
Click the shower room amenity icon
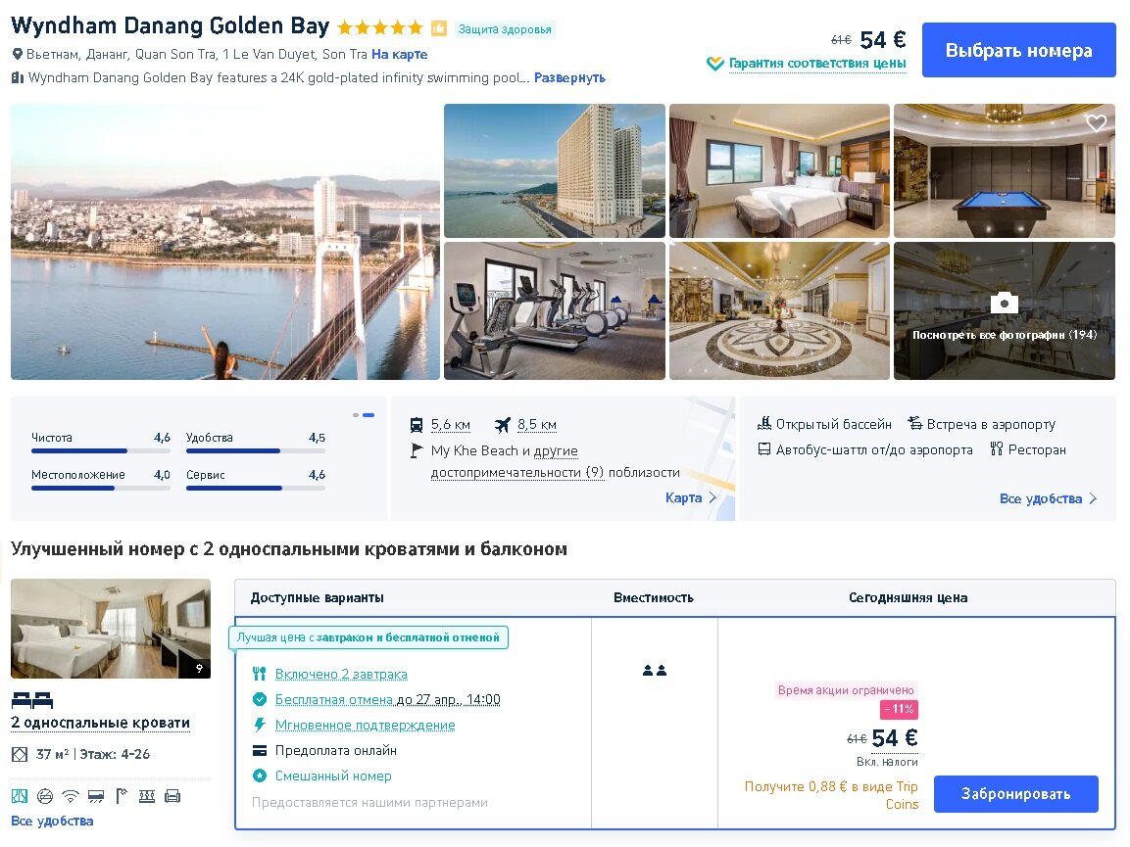point(122,796)
